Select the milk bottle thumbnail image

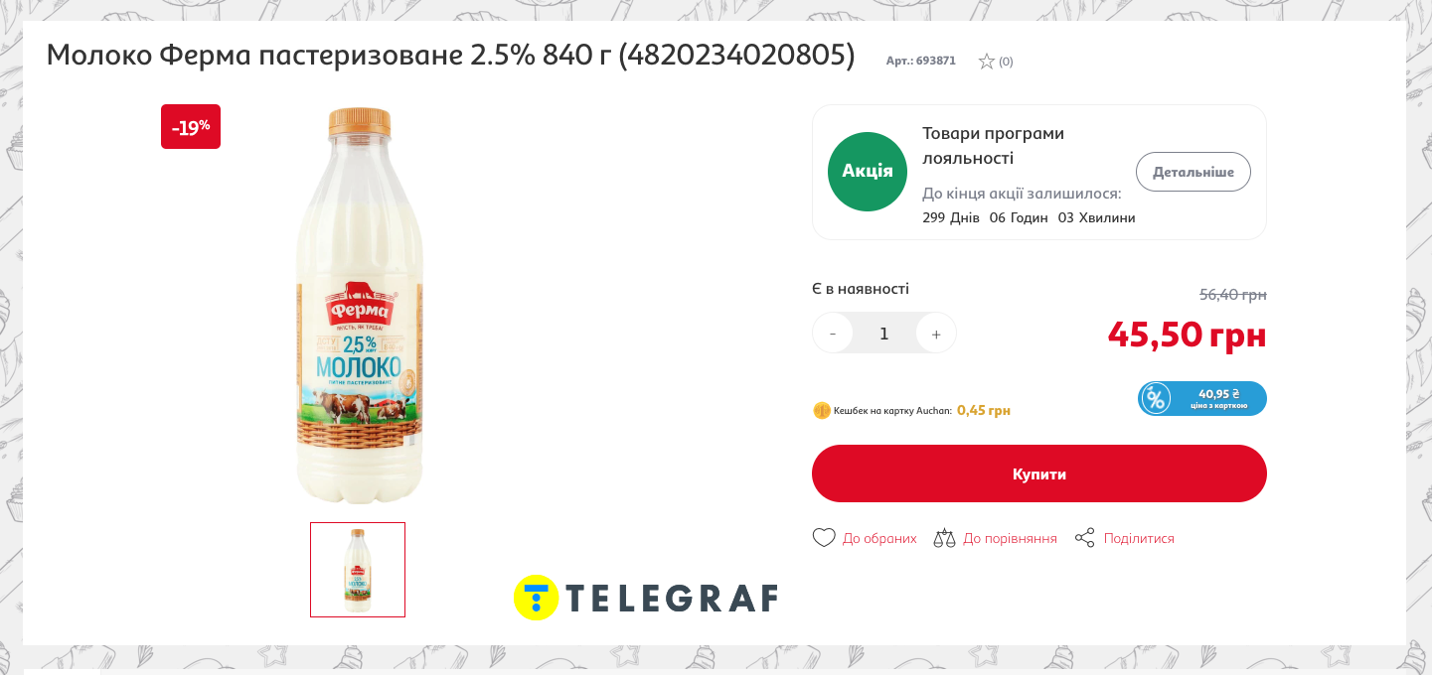358,570
